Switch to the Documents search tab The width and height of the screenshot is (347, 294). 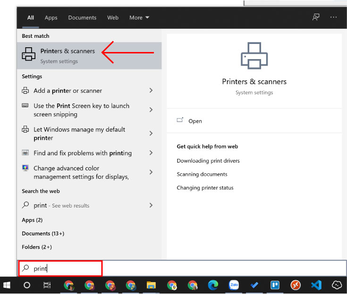point(82,17)
